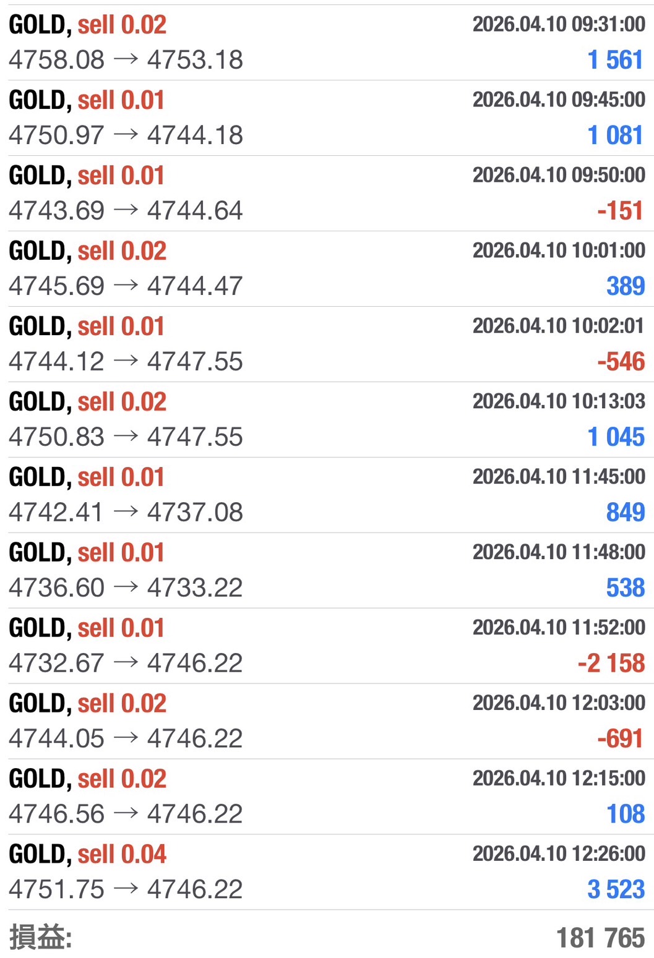This screenshot has width=654, height=958.
Task: Click the timestamp 2026.04.10 09:45:00
Action: pyautogui.click(x=559, y=100)
